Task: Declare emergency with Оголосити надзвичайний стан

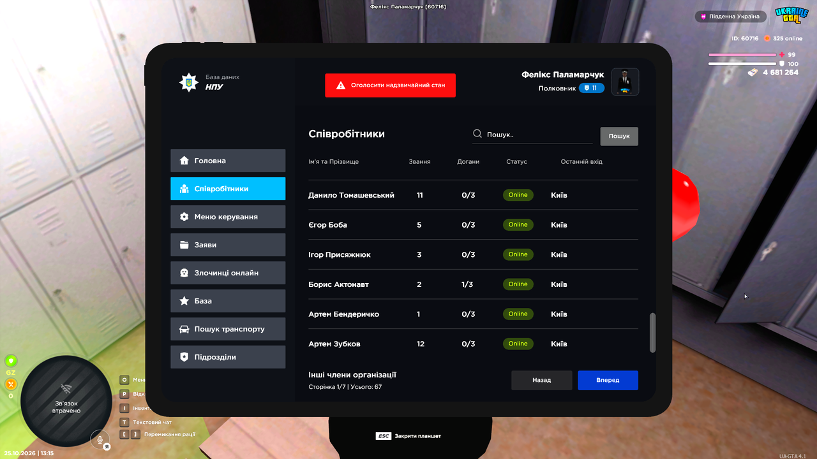Action: pos(390,85)
